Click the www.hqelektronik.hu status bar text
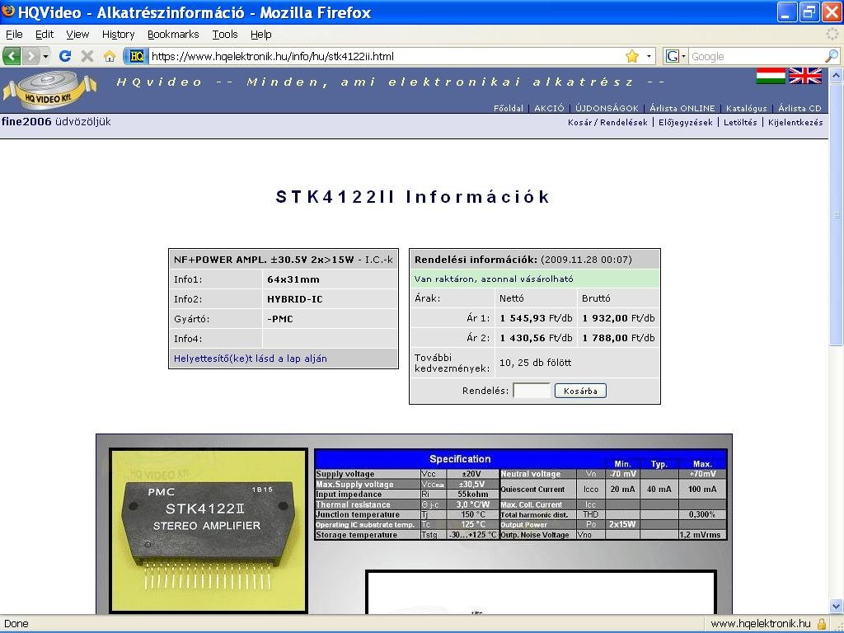The width and height of the screenshot is (844, 633). [761, 624]
